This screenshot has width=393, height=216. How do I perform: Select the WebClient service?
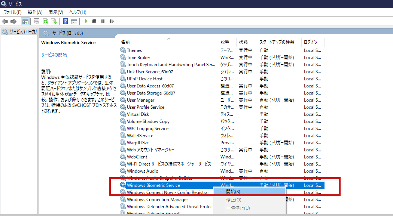coord(222,157)
